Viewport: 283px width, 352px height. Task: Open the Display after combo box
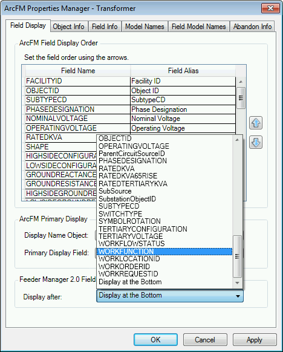point(170,295)
